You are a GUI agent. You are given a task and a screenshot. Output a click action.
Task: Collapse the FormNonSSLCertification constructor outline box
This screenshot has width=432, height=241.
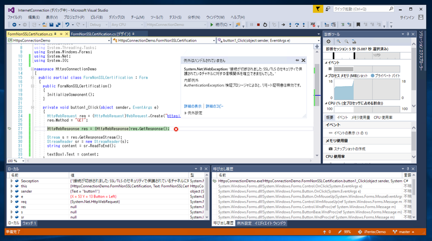click(32, 86)
